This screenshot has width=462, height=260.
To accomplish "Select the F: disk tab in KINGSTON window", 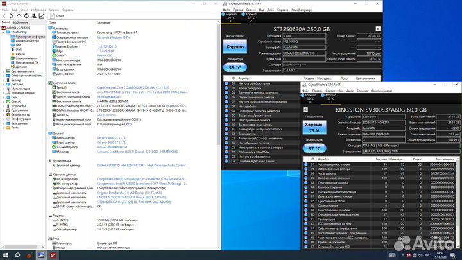I will pyautogui.click(x=310, y=99).
